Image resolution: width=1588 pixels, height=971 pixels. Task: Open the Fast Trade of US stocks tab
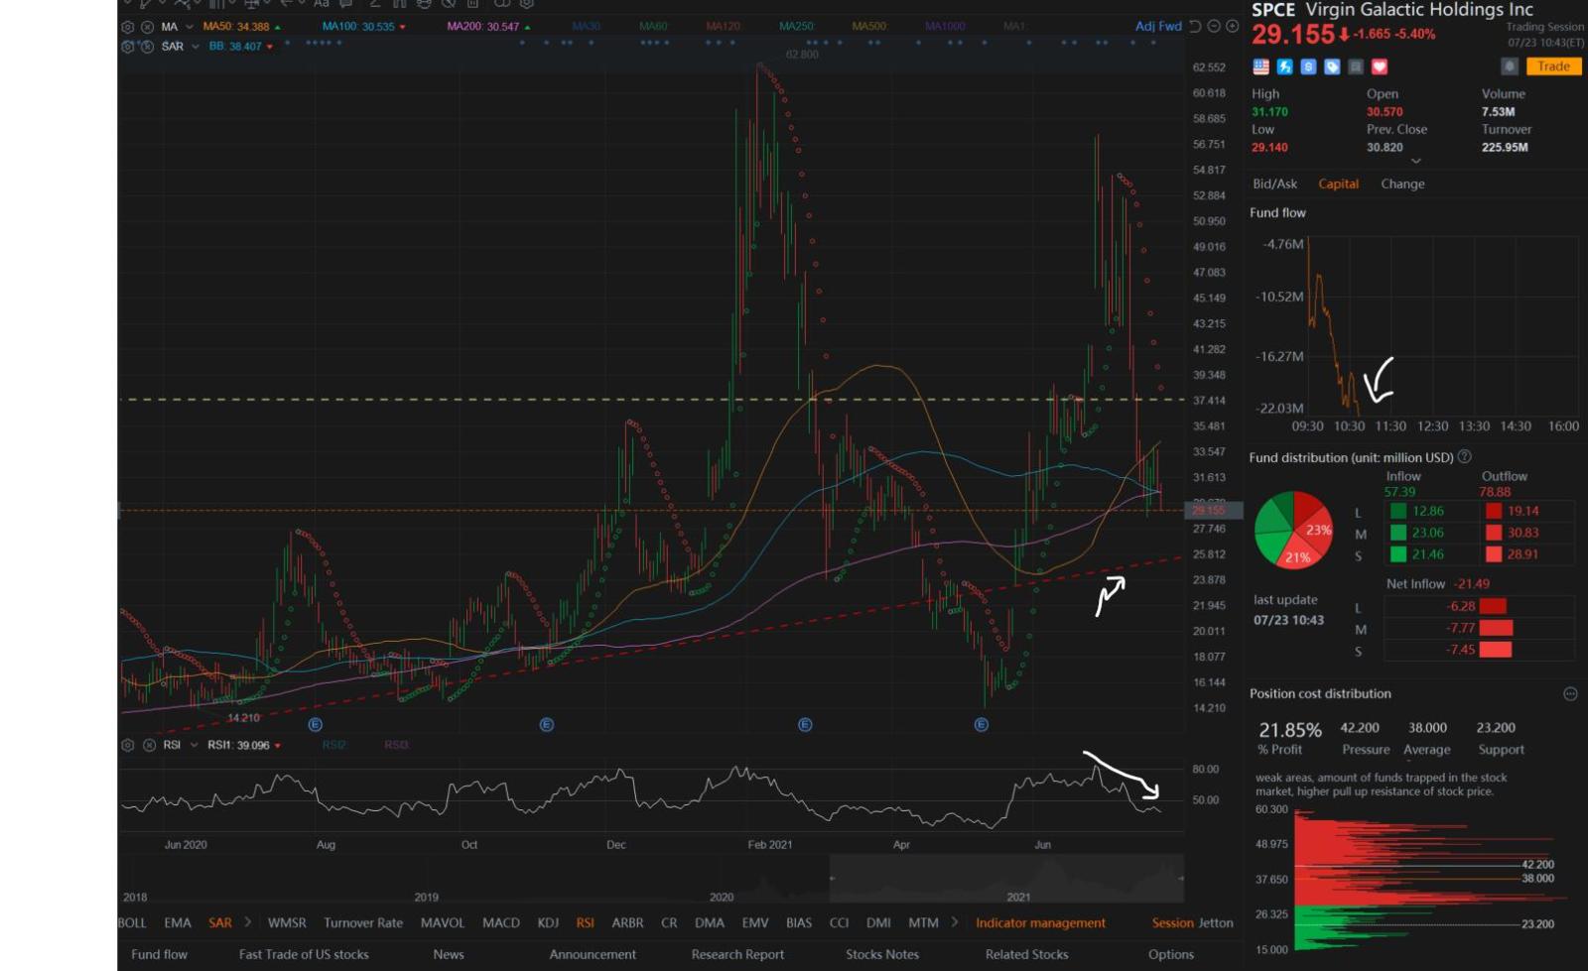tap(304, 954)
